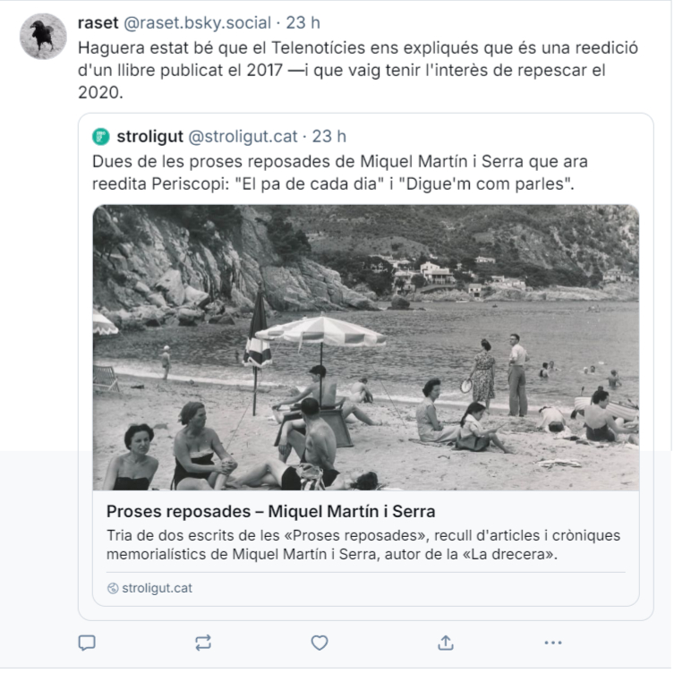Click the @stroligut.cat handle

pos(243,137)
